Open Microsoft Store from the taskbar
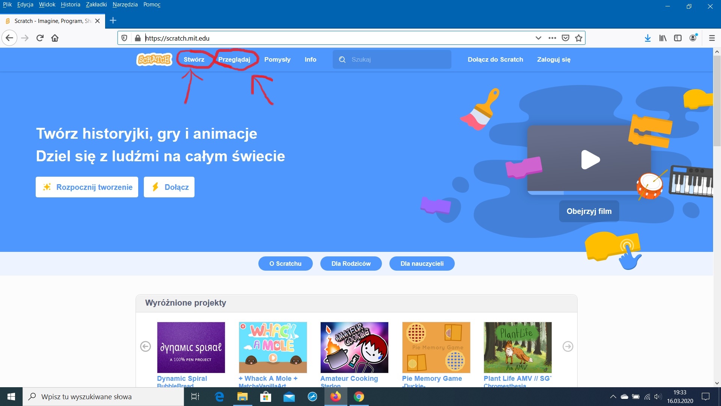 click(266, 397)
